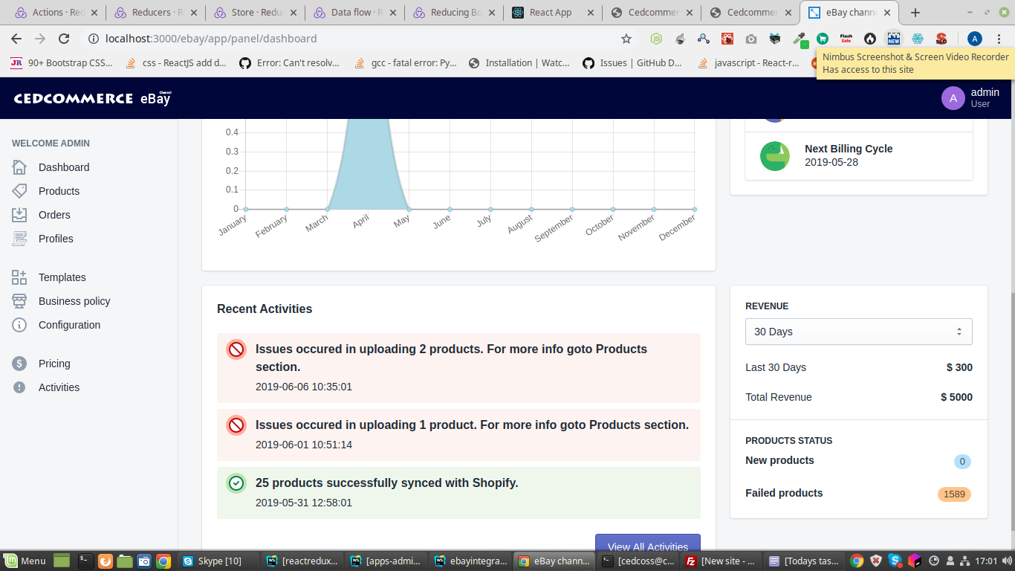
Task: Click the failed products count badge 1589
Action: click(x=954, y=494)
